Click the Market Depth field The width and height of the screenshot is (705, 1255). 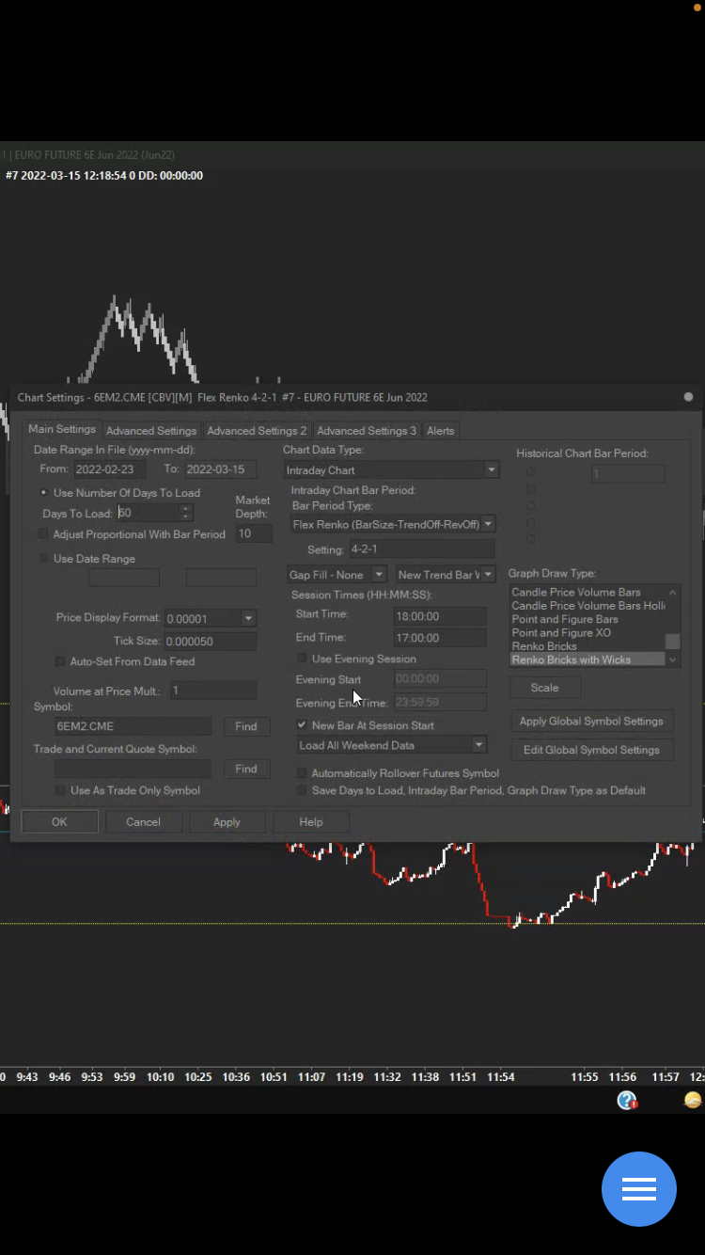coord(254,533)
